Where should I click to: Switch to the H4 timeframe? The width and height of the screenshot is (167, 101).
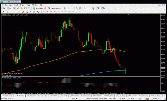(62, 12)
